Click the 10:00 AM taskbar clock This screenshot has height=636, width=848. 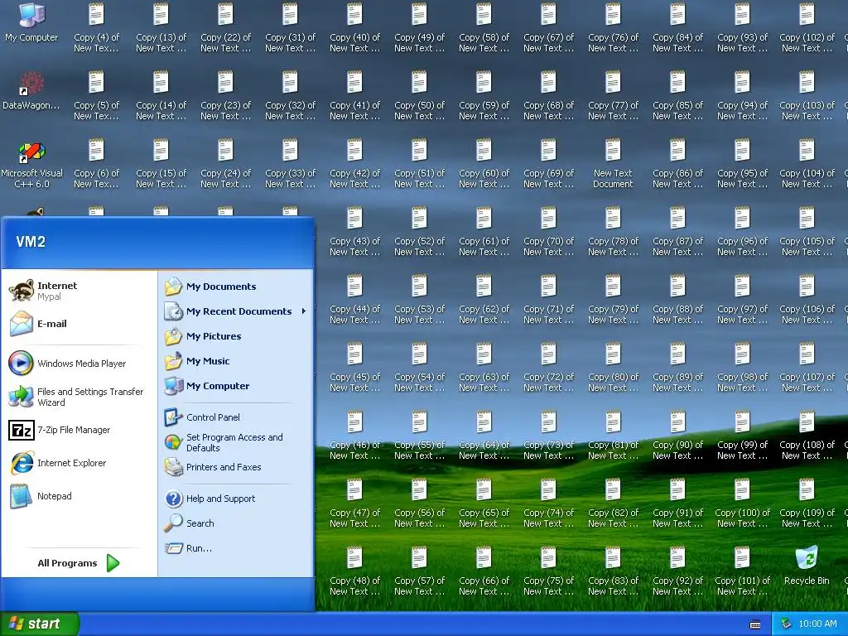coord(817,624)
